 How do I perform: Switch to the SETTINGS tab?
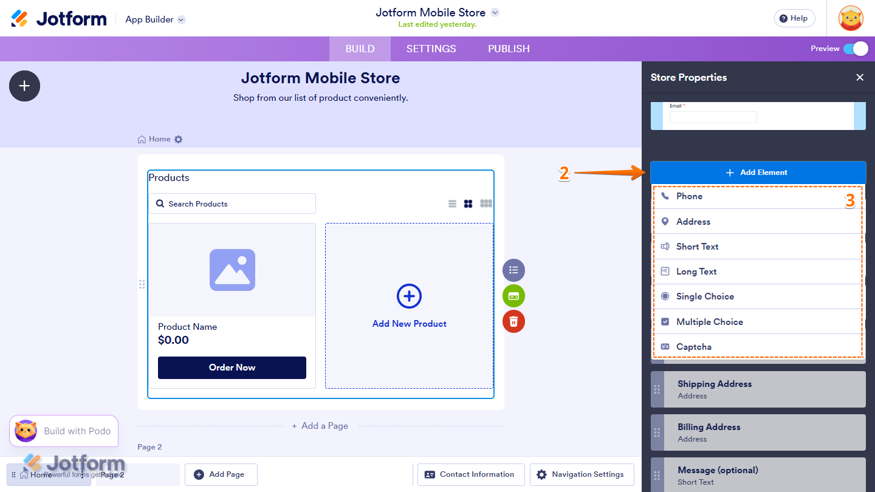click(x=431, y=49)
